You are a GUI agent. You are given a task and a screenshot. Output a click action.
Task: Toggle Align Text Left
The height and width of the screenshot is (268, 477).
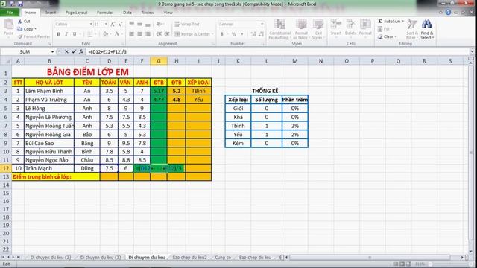(x=131, y=34)
